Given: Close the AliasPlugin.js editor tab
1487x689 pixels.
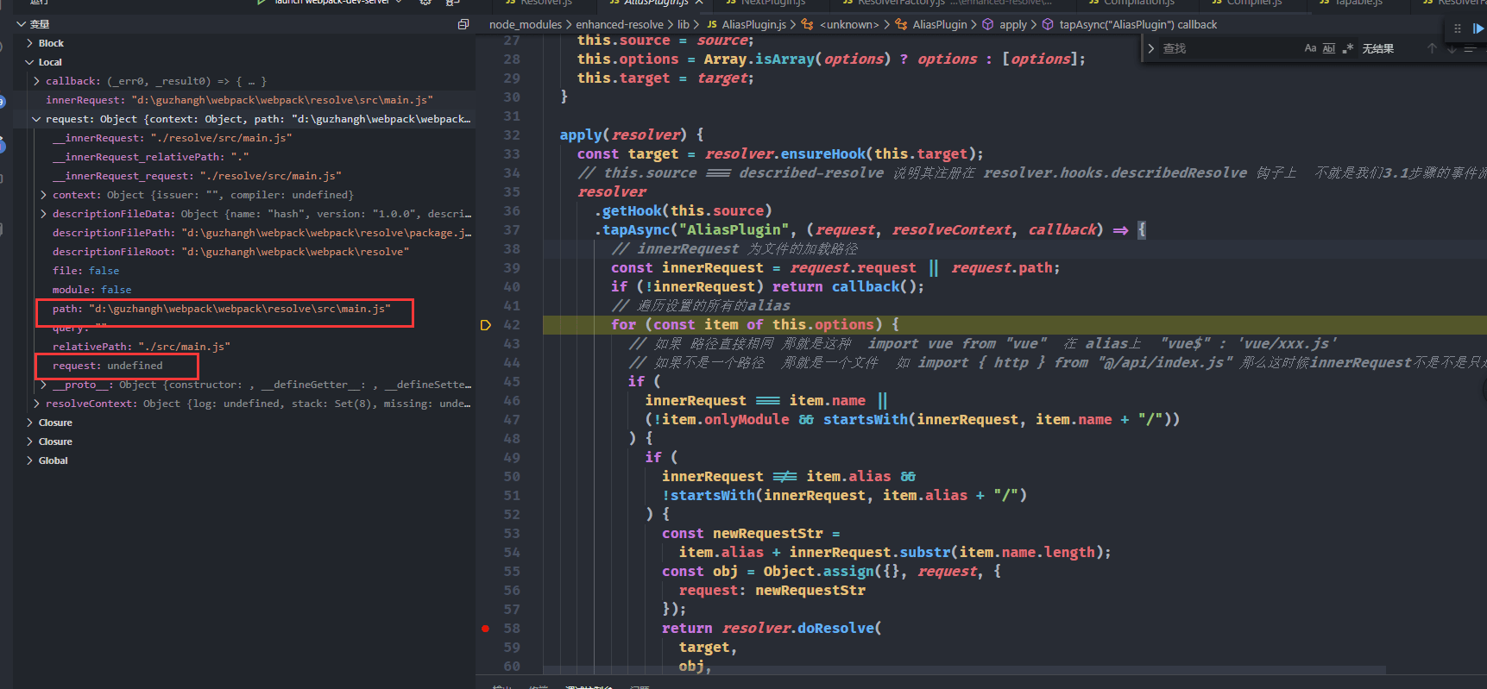Looking at the screenshot, I should point(698,3).
